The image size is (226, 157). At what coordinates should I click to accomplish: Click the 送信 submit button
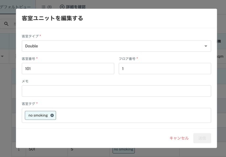coord(202,138)
